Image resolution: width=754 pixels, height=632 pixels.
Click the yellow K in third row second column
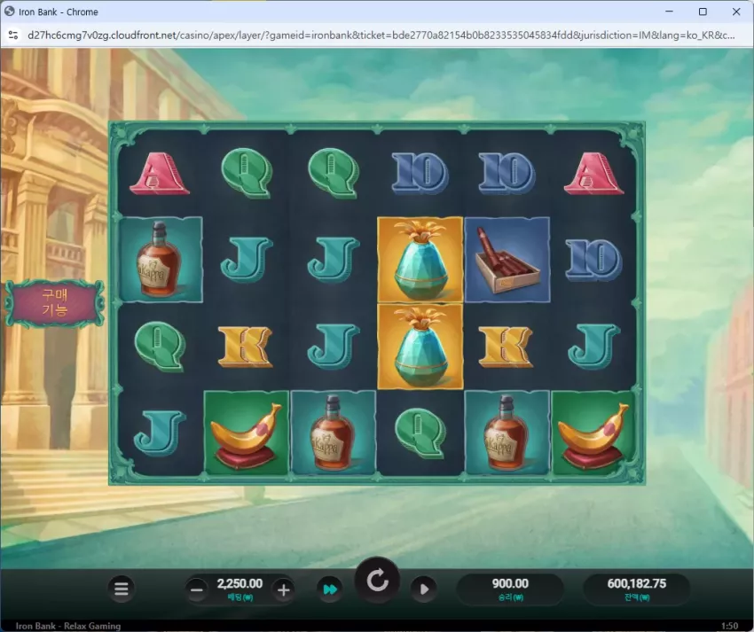(246, 347)
